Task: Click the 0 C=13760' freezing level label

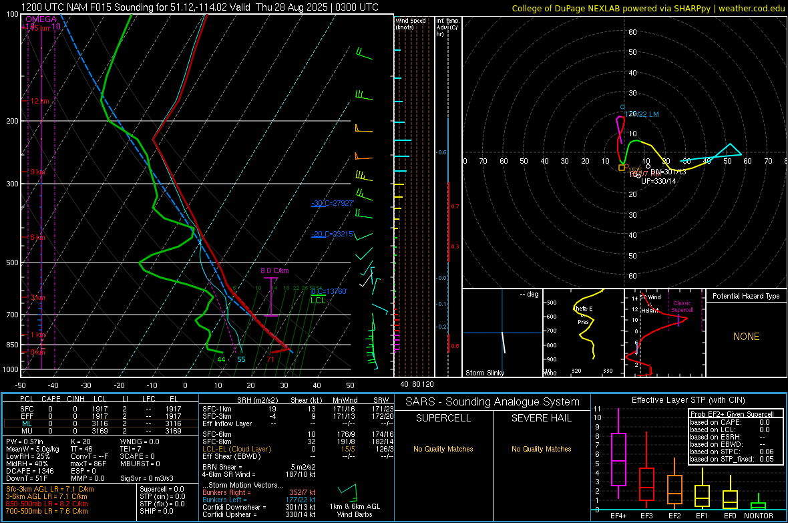Action: (329, 291)
